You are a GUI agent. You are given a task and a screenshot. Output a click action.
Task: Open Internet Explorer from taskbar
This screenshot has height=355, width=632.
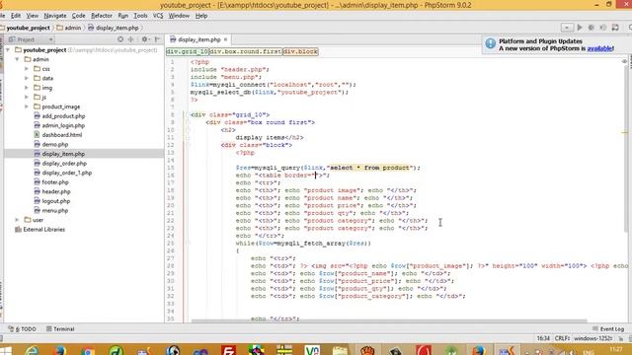click(32, 350)
